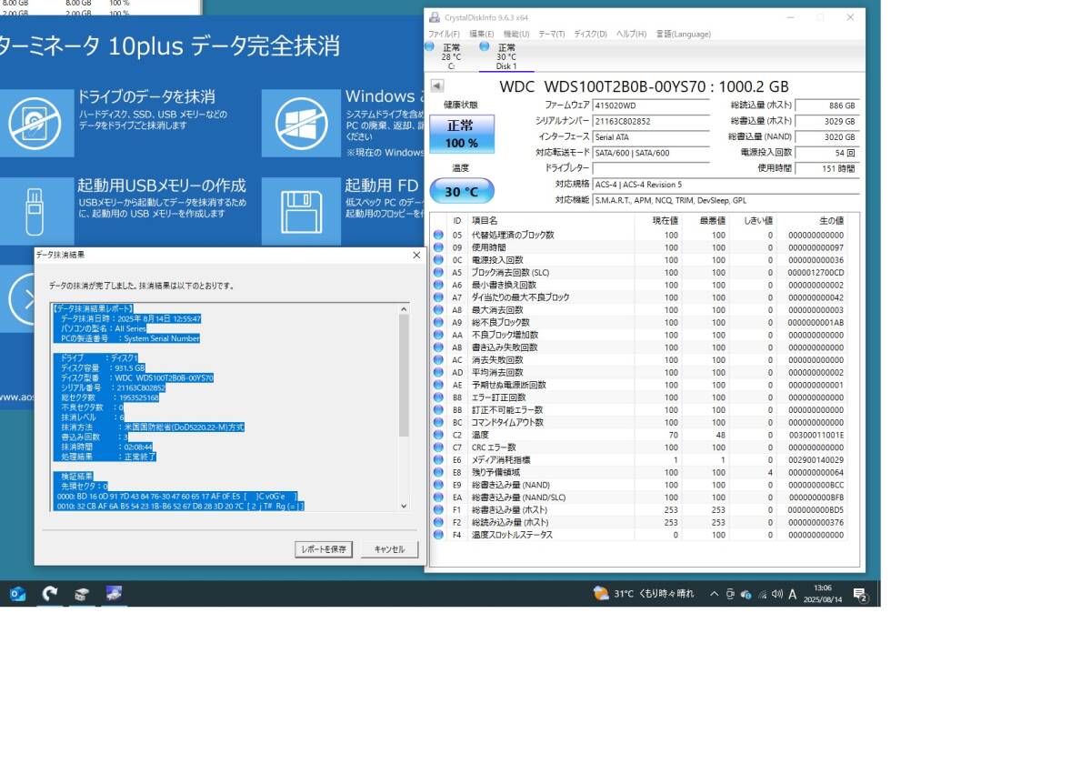Select the Disk 1 tab (30 °C)
Screen dimensions: 1091x764
506,55
